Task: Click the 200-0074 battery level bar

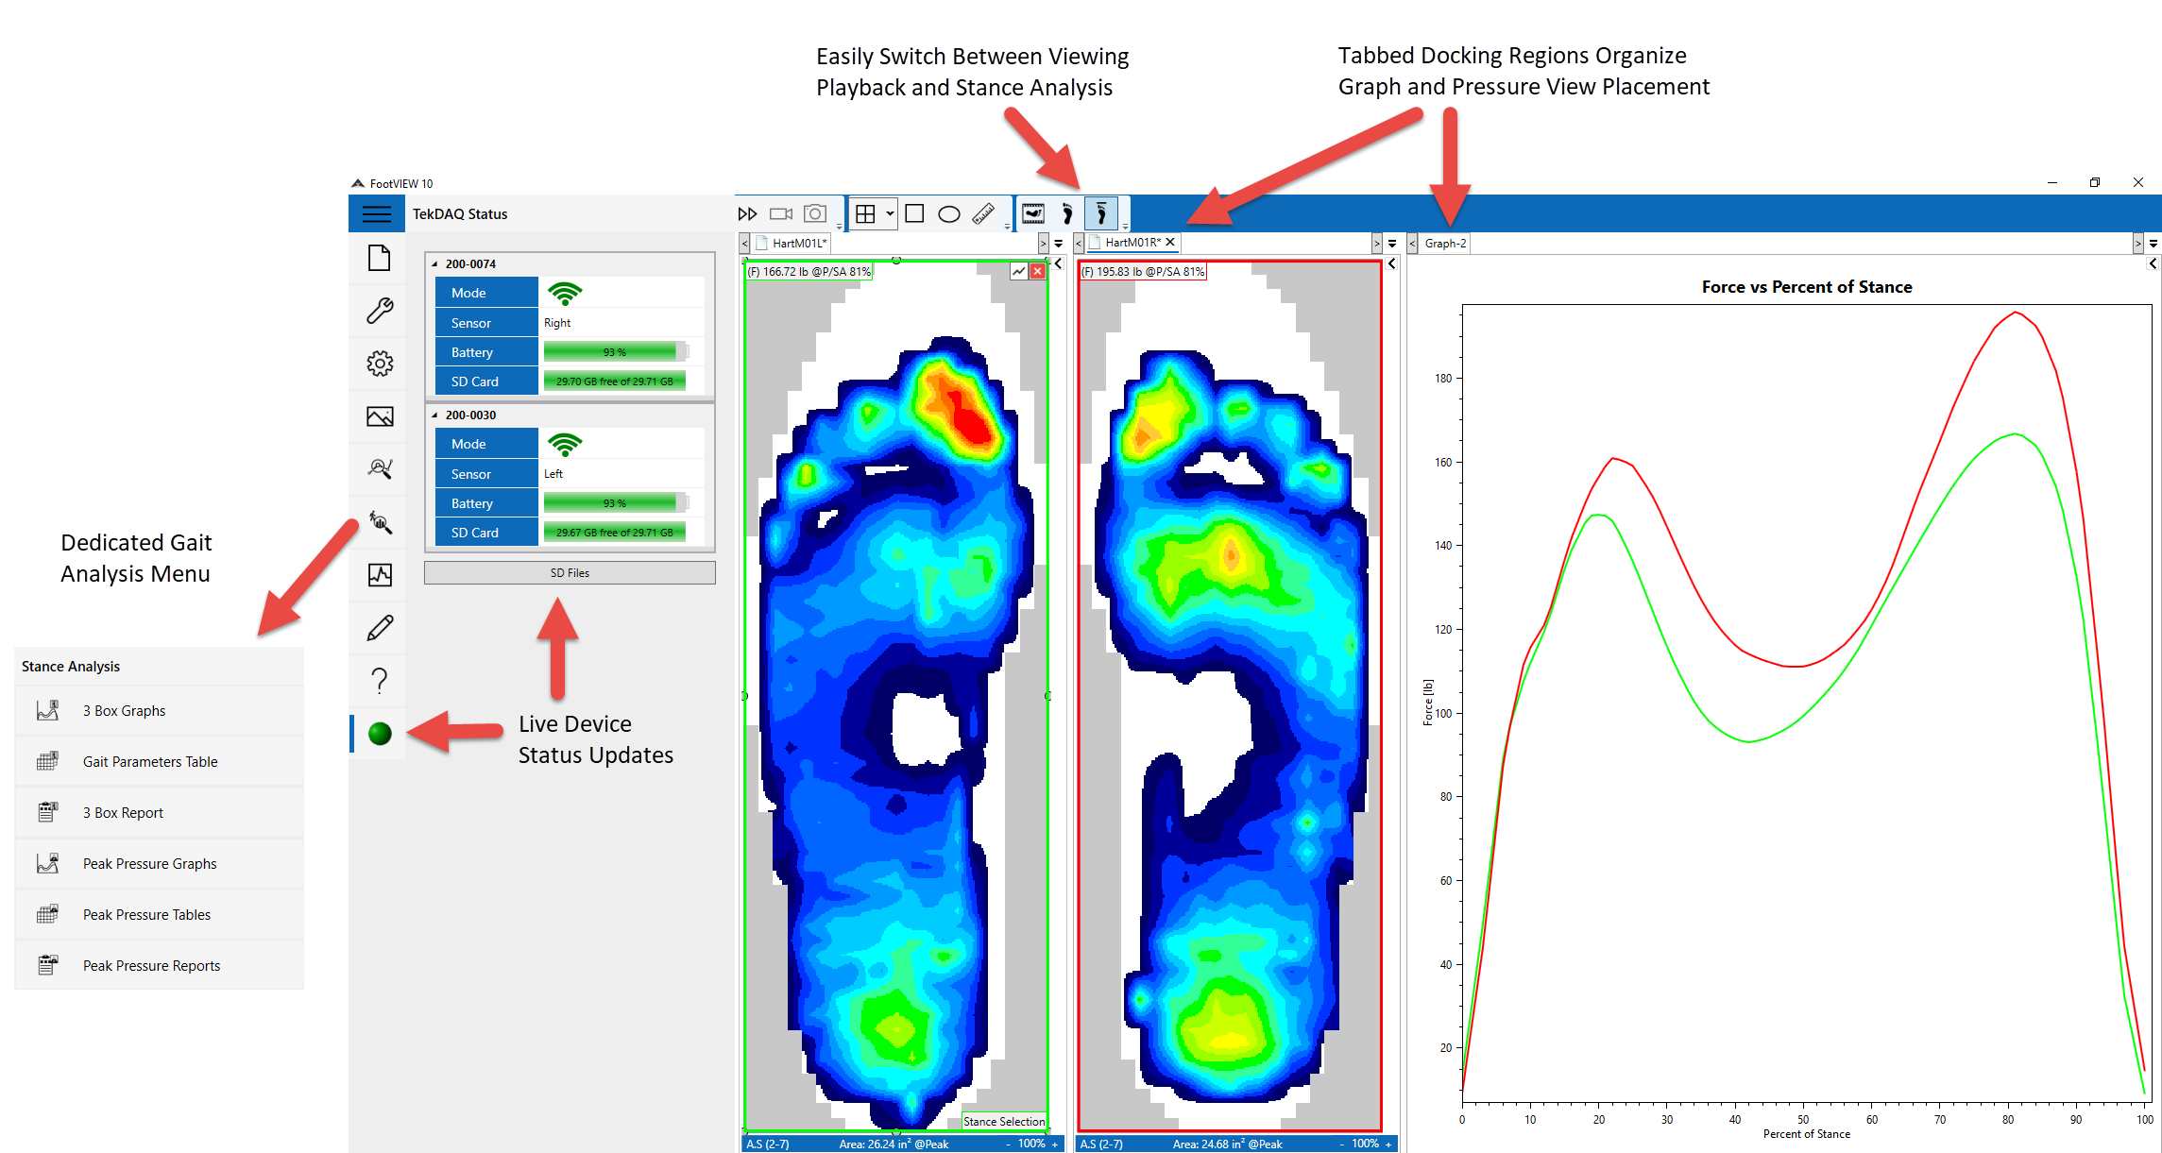Action: [616, 351]
